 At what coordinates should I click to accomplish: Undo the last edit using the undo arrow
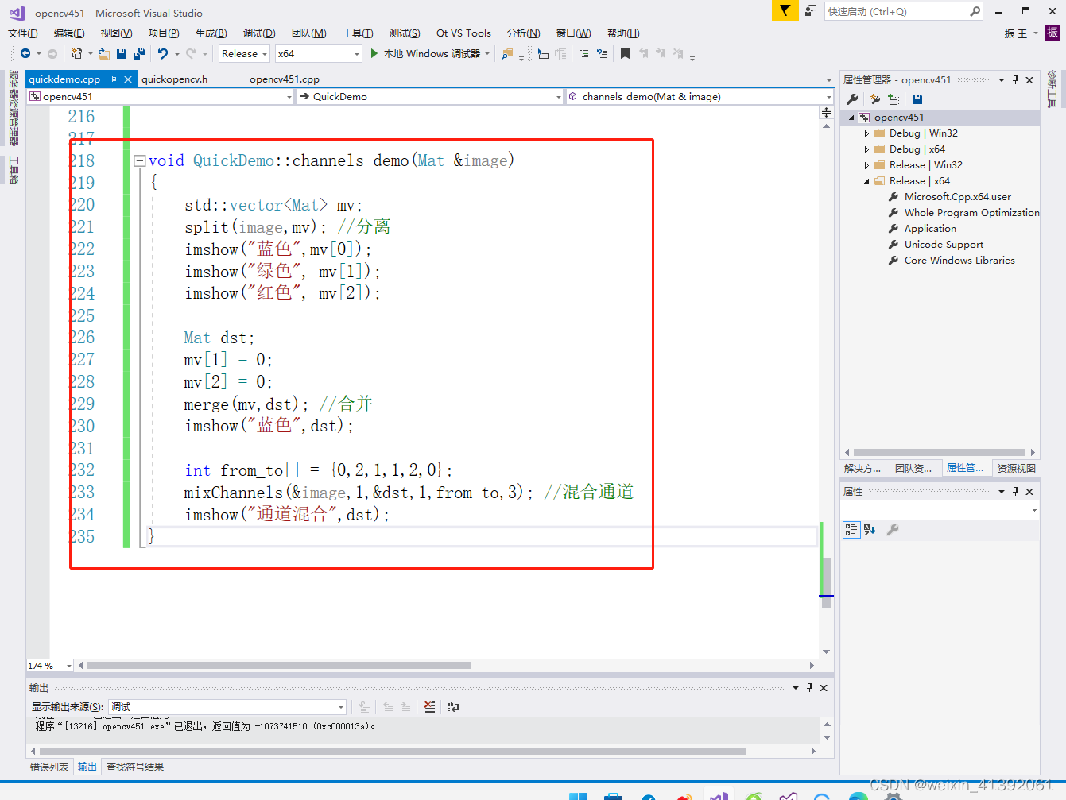click(x=163, y=53)
